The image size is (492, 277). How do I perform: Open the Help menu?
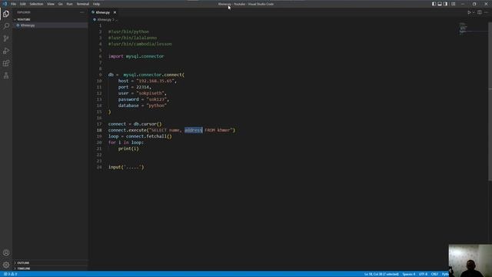point(96,4)
